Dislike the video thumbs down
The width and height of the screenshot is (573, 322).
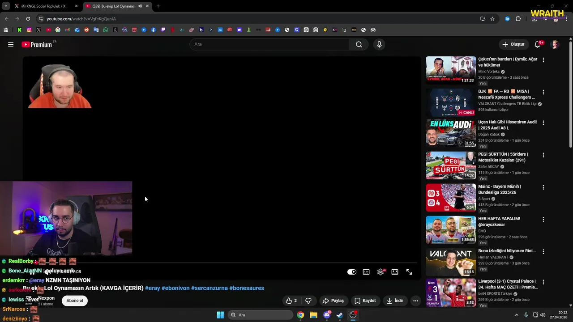pyautogui.click(x=308, y=301)
